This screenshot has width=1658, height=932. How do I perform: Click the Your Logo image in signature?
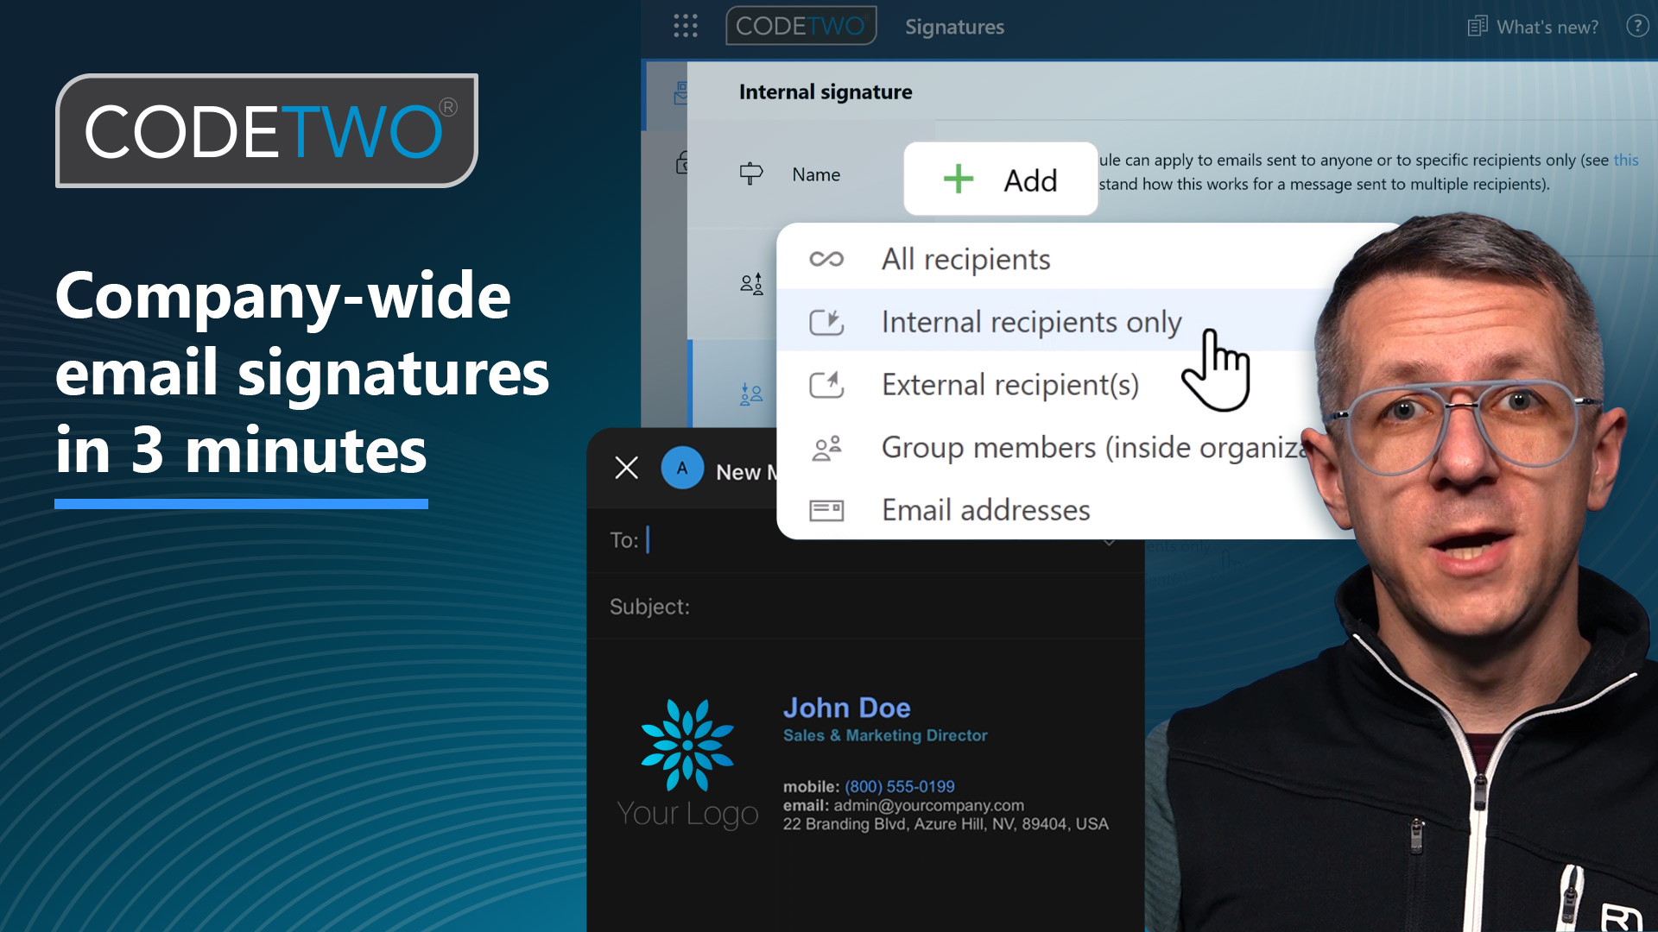point(687,763)
